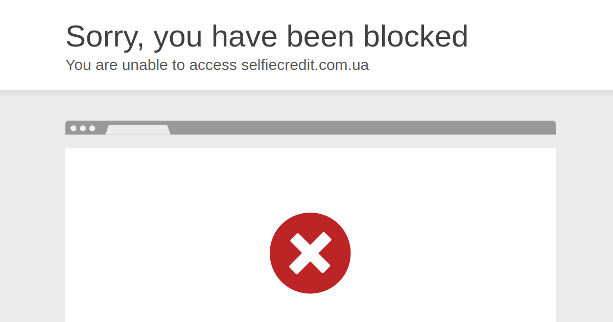Viewport: 613px width, 322px height.
Task: Click the light strip beneath illustrated tab bar
Action: point(311,141)
